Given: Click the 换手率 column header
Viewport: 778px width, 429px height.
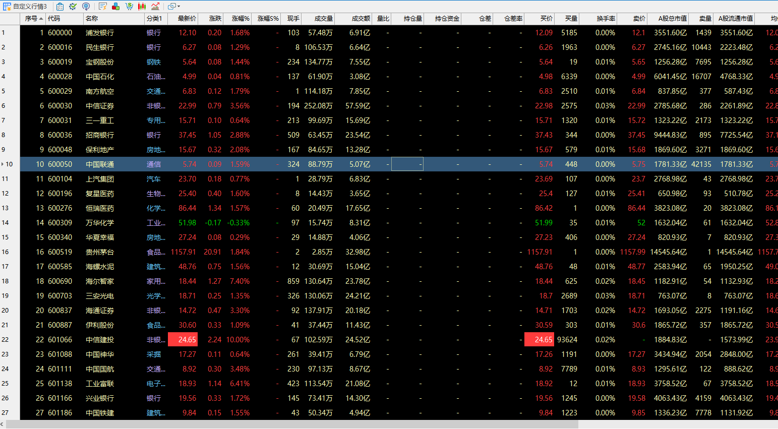Looking at the screenshot, I should [x=599, y=19].
